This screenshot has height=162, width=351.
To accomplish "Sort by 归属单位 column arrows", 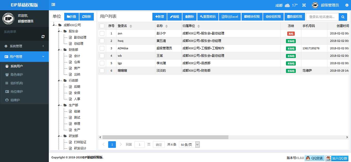I will point(199,26).
